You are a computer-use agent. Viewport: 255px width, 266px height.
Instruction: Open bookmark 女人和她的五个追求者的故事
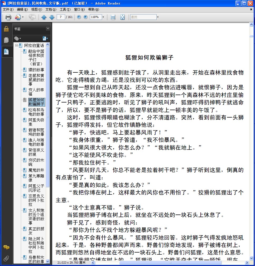click(36, 217)
